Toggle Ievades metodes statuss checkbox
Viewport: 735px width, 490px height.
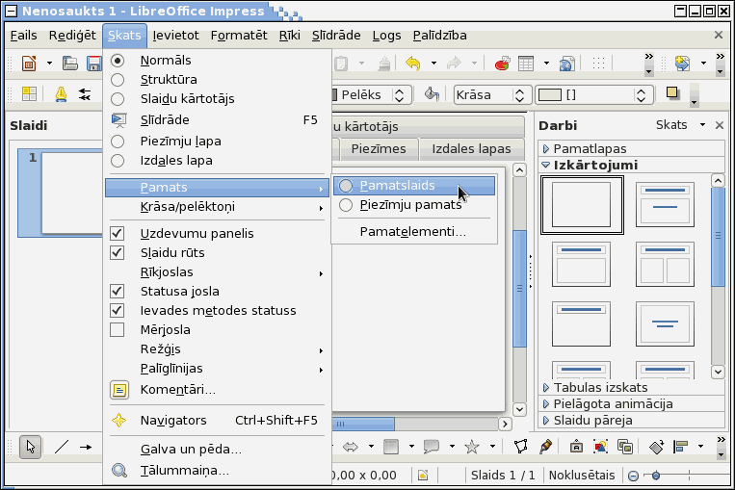(118, 310)
